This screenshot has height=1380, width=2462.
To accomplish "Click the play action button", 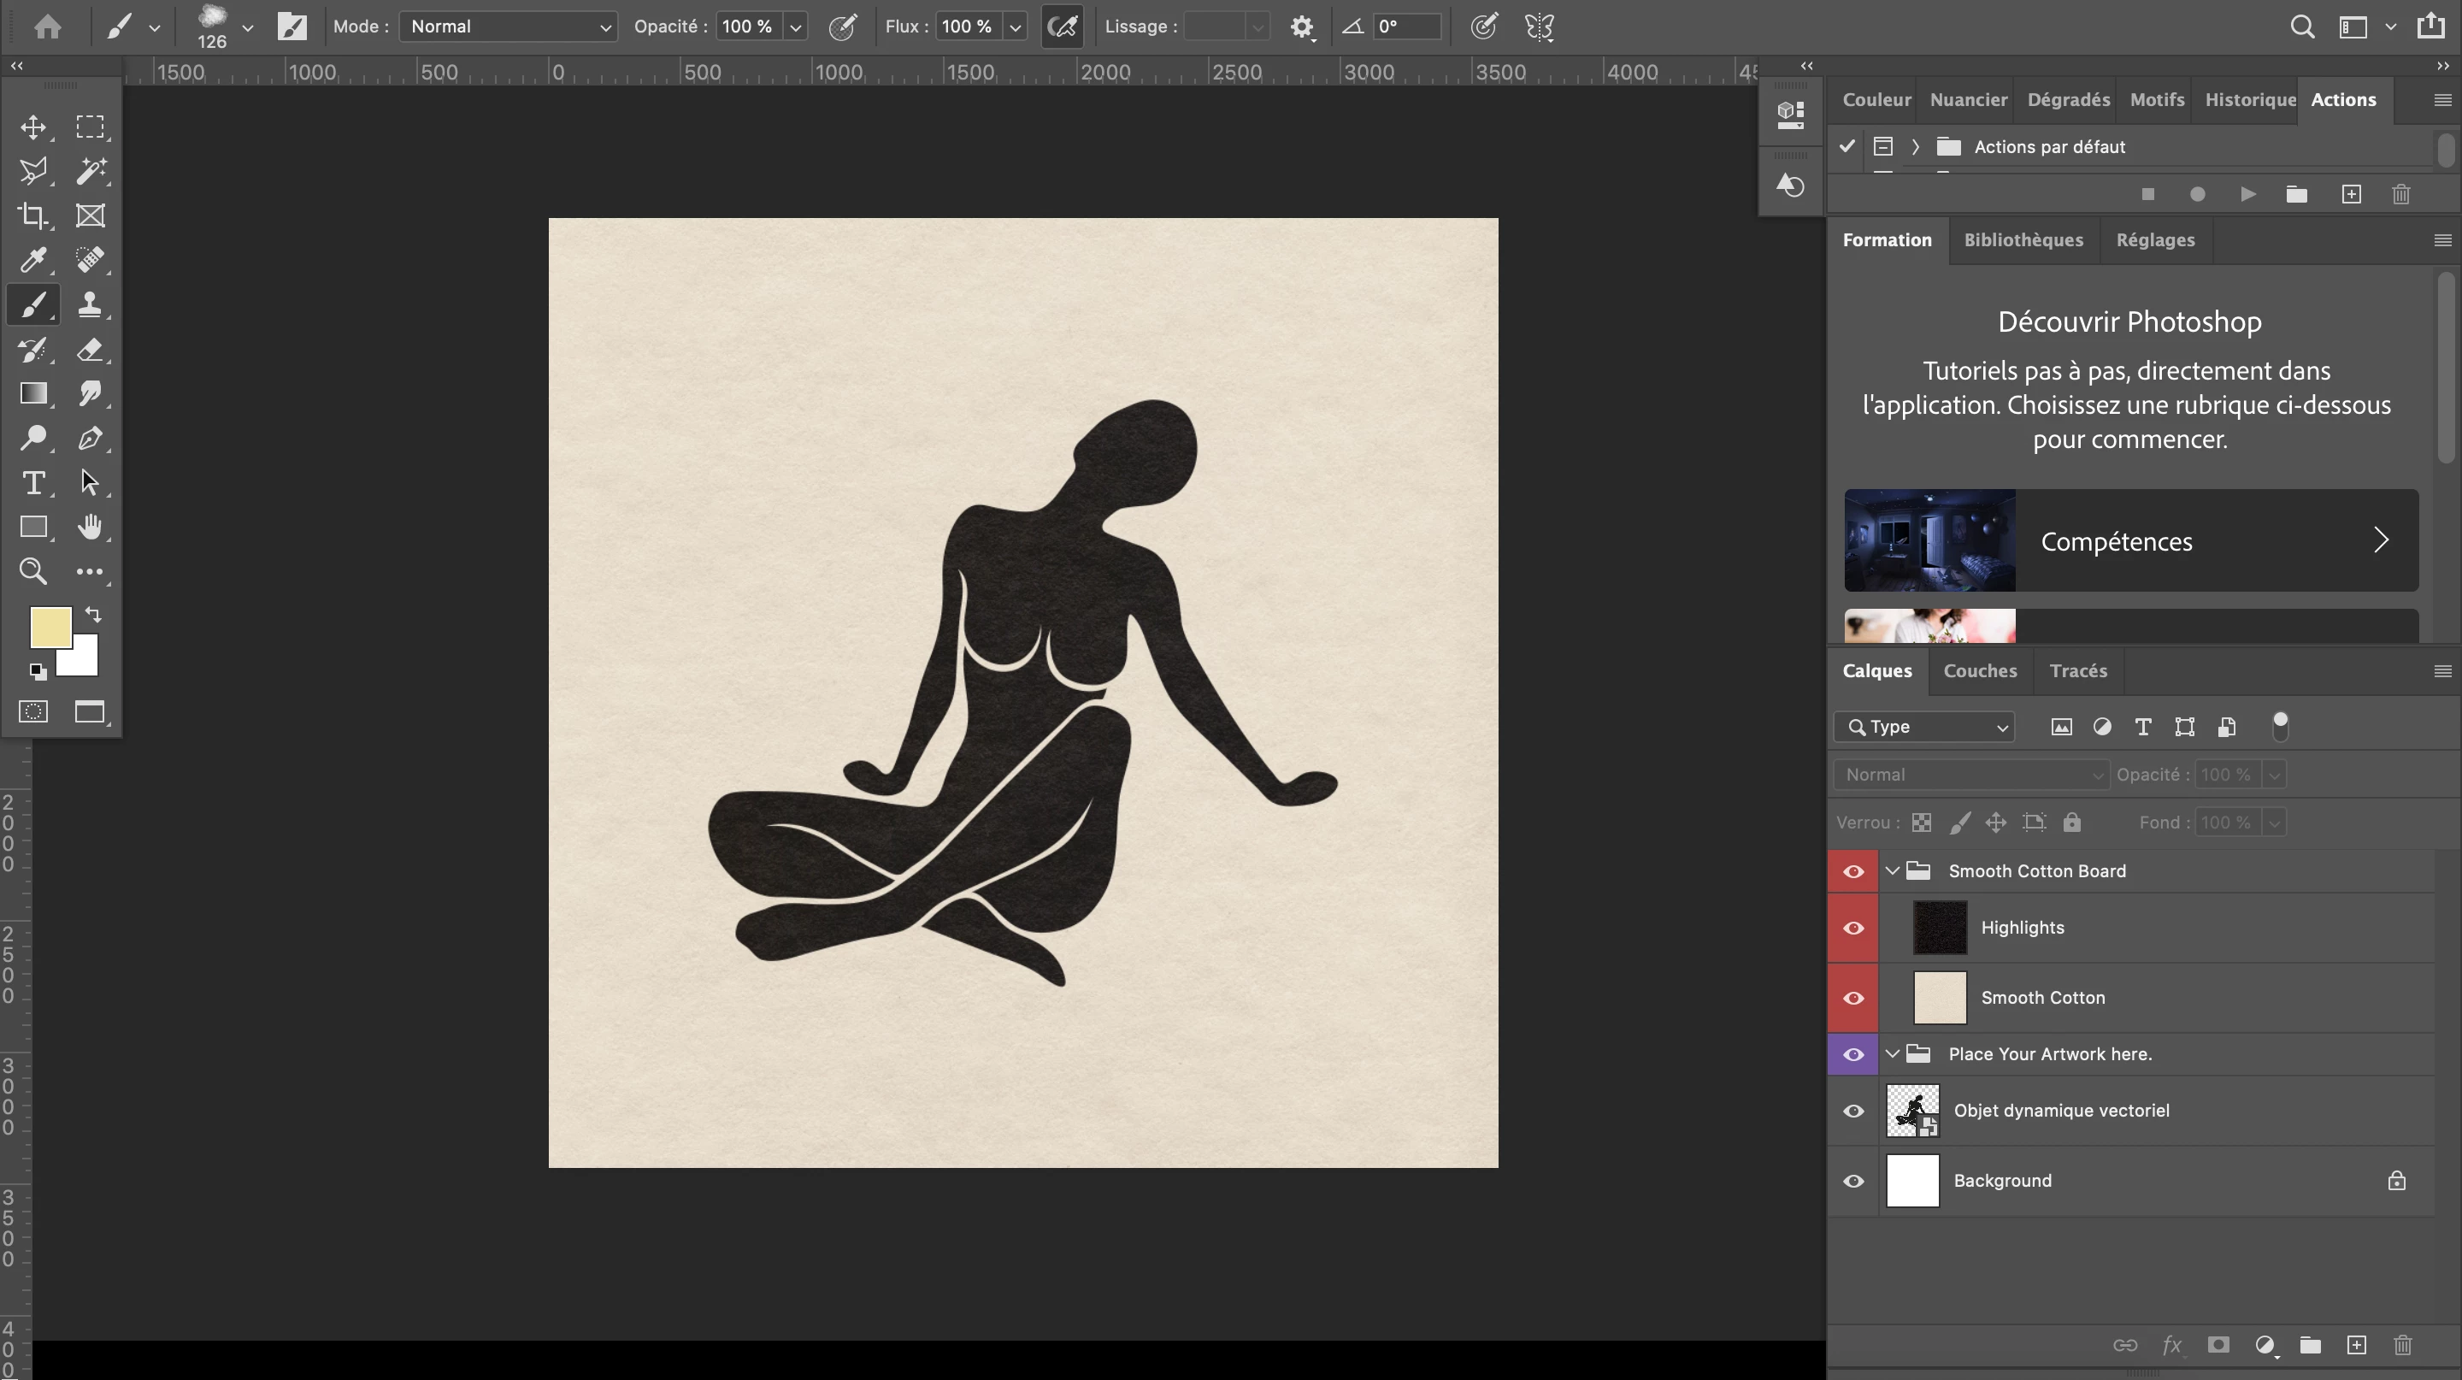I will coord(2248,195).
